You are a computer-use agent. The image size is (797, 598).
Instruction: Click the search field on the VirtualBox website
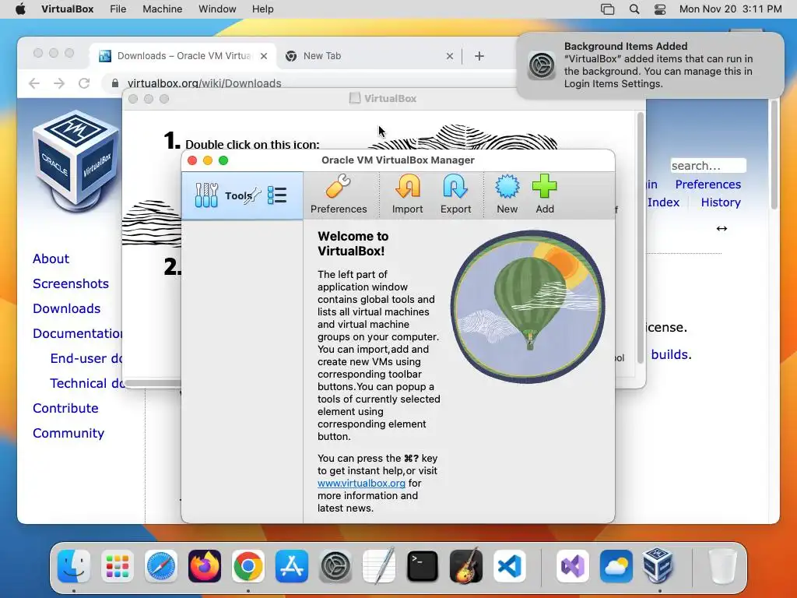click(x=708, y=166)
